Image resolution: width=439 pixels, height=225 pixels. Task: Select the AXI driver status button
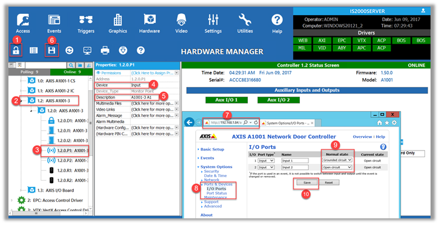tap(322, 41)
